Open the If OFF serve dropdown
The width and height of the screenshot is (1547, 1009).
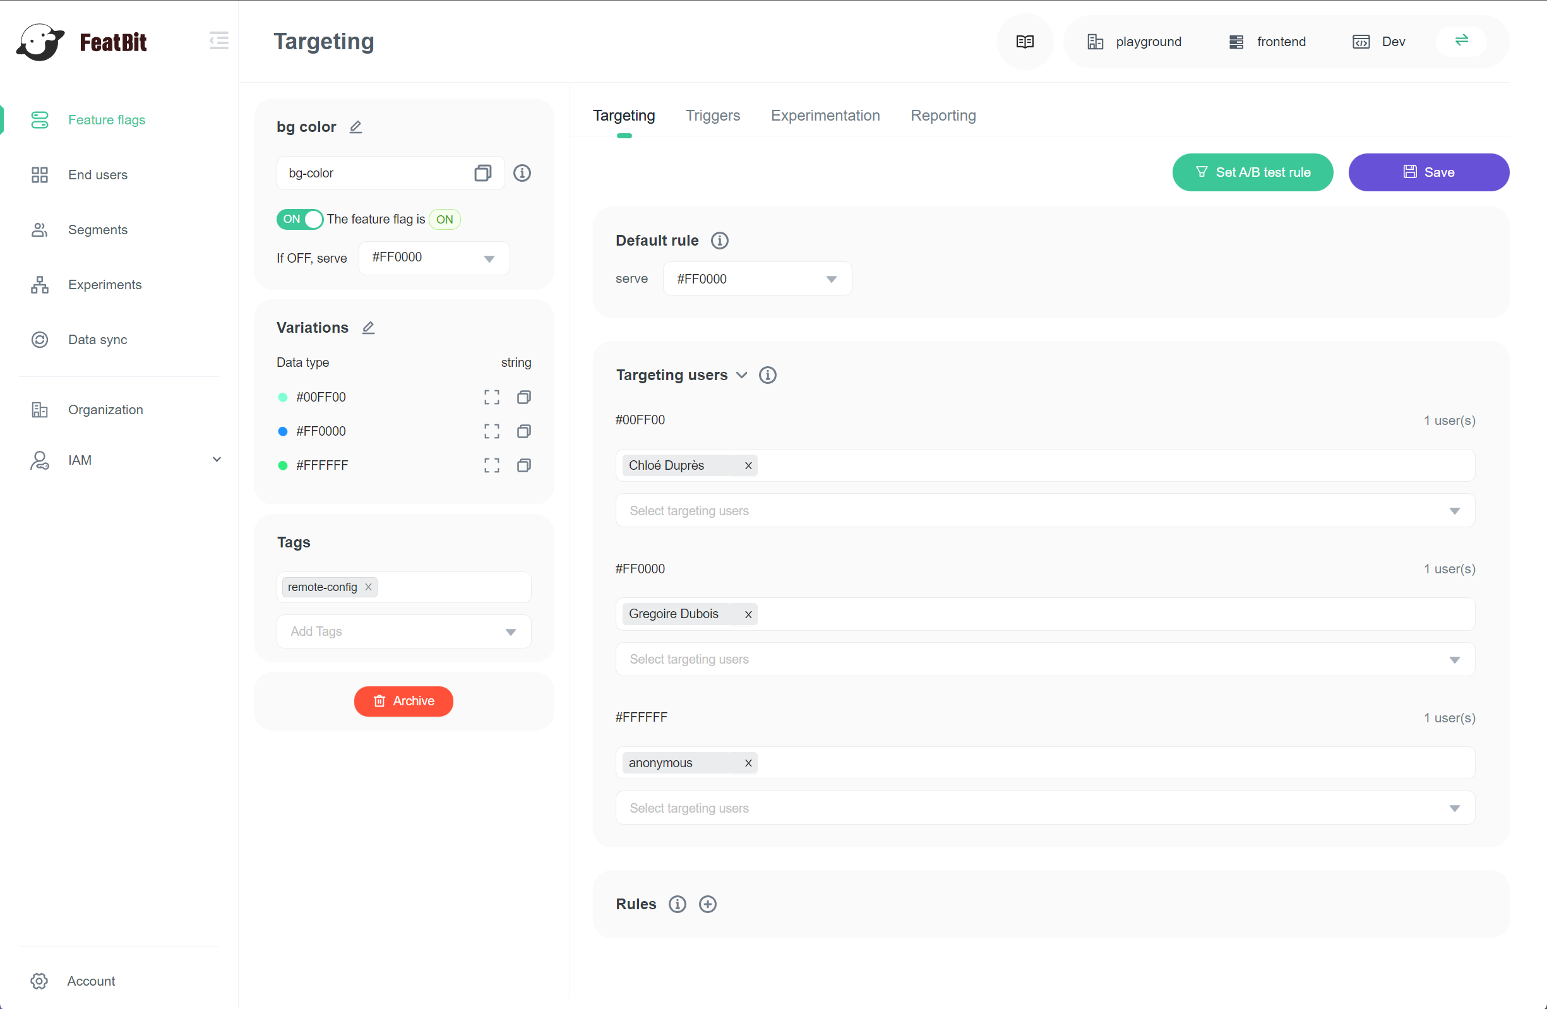click(434, 258)
